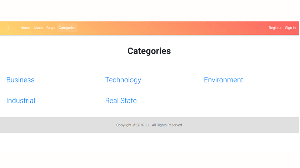Go to the Home page
The image size is (300, 168).
point(25,28)
